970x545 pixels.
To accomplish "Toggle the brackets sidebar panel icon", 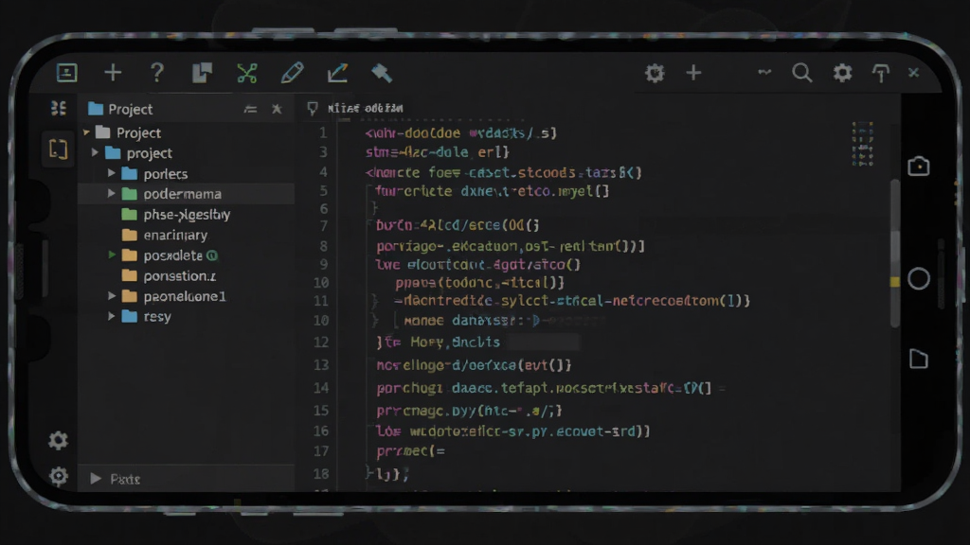I will [x=58, y=149].
